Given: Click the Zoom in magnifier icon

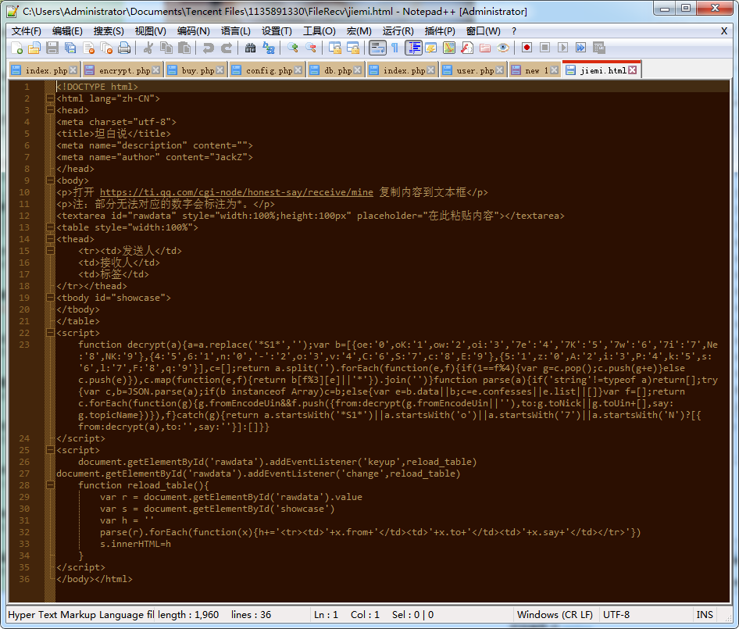Looking at the screenshot, I should 293,48.
